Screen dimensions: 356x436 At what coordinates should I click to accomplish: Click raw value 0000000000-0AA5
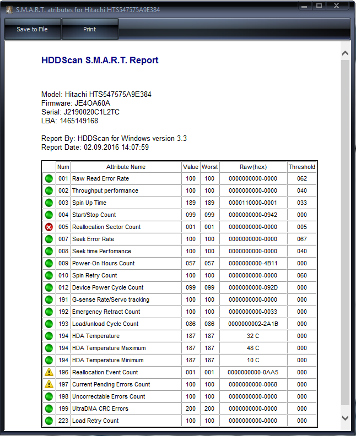click(x=253, y=372)
